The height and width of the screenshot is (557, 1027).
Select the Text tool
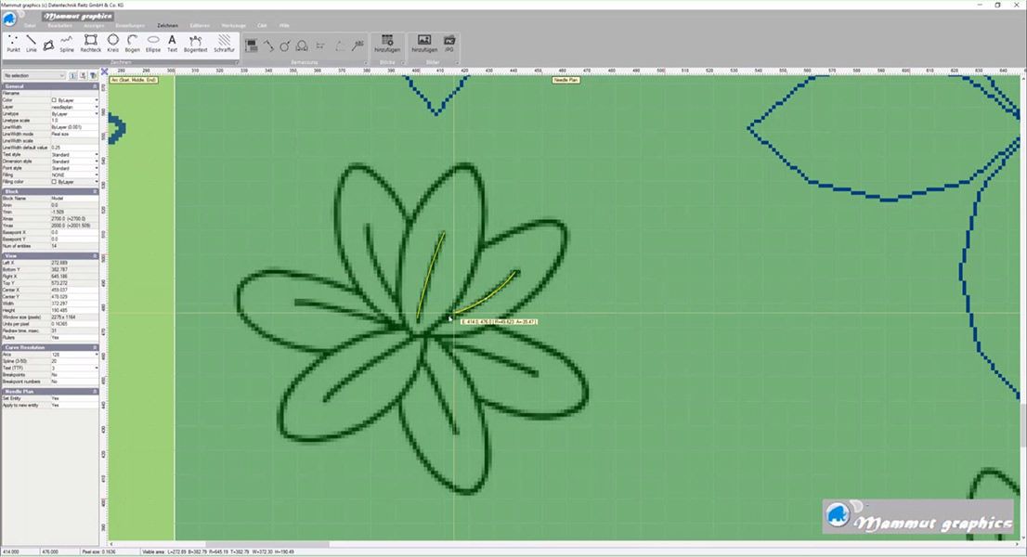pyautogui.click(x=172, y=44)
